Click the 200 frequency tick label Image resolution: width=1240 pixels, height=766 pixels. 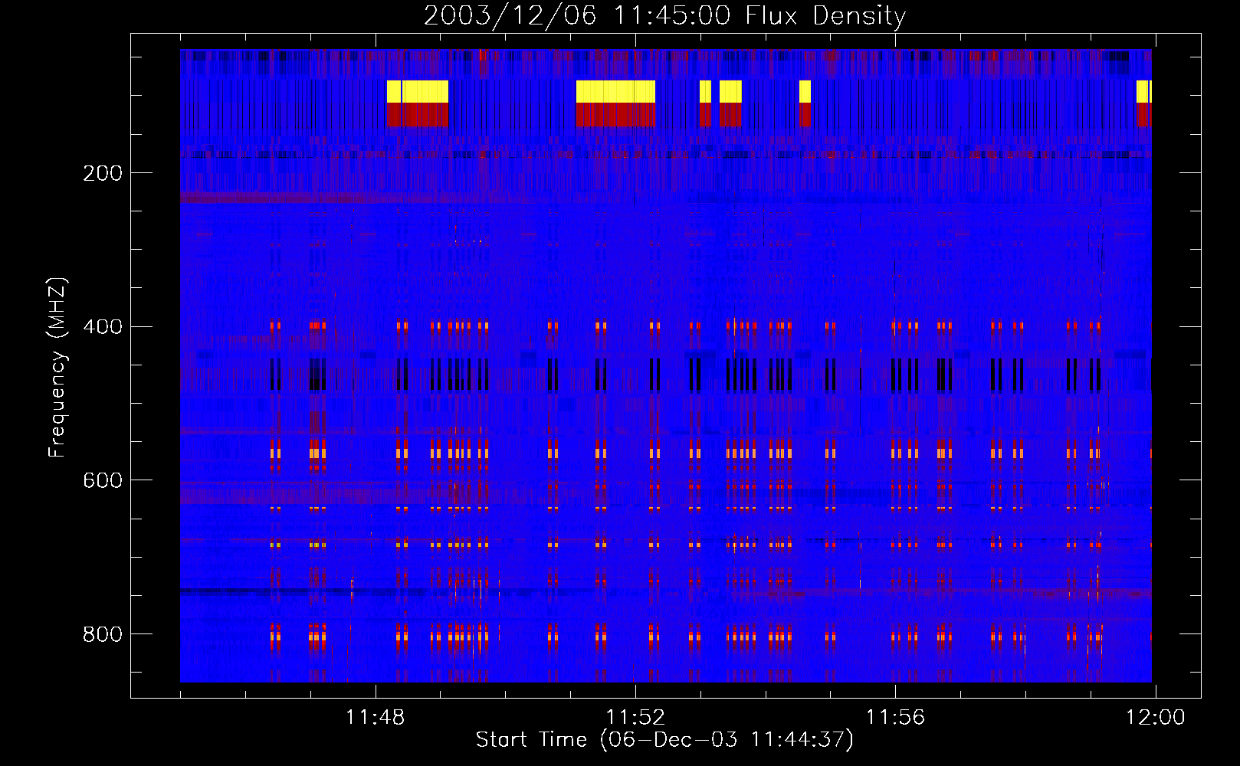click(103, 173)
